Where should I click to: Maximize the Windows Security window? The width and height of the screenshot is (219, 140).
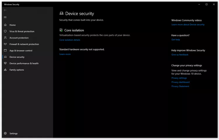(206, 4)
